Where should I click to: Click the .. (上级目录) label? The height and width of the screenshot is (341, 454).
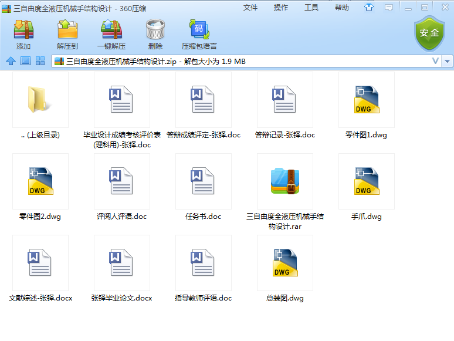40,135
